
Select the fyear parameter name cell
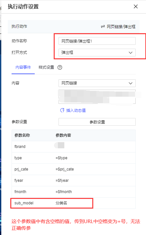point(19,181)
